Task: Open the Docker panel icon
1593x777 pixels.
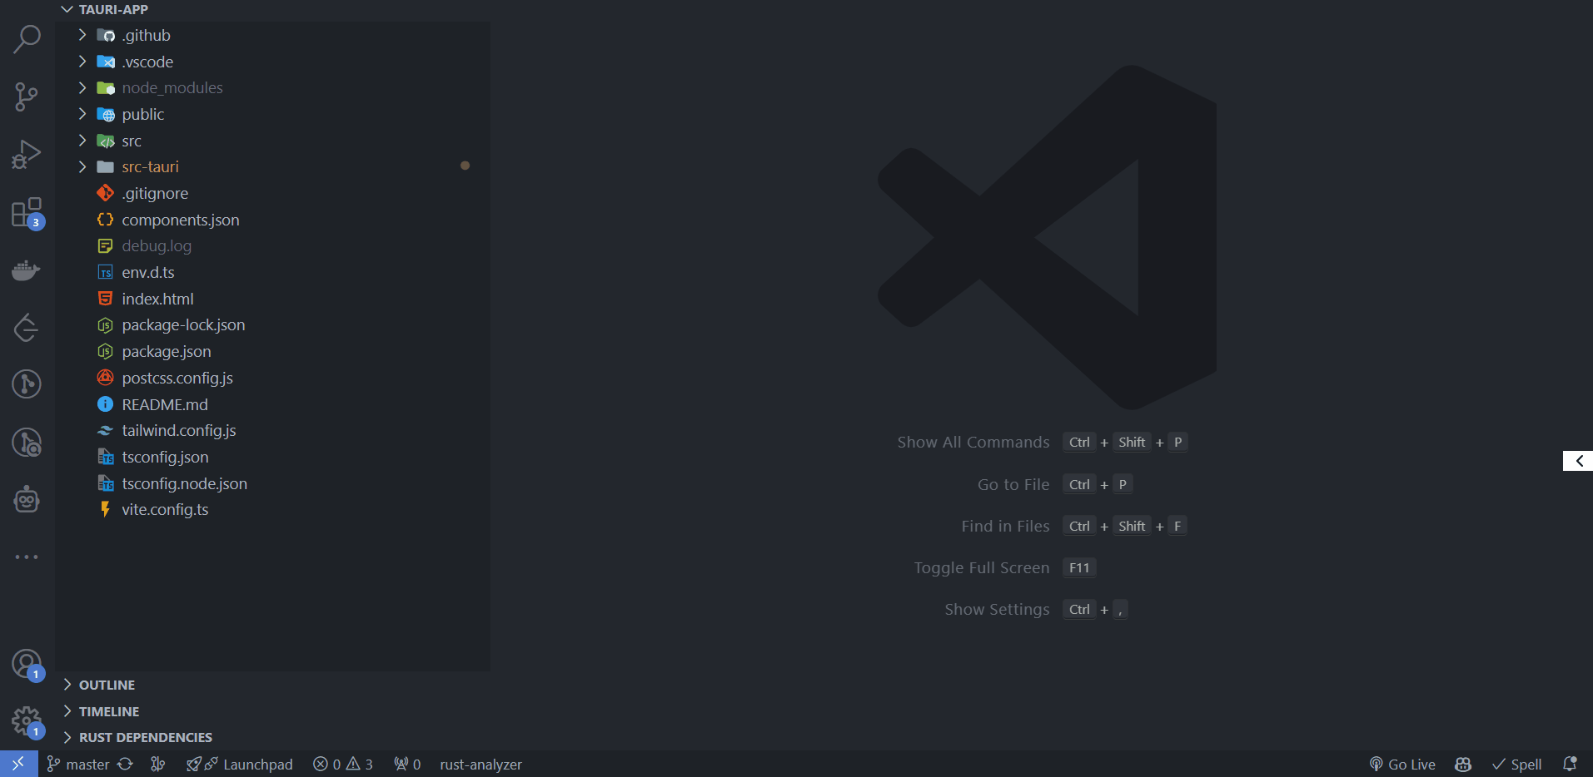Action: point(27,270)
